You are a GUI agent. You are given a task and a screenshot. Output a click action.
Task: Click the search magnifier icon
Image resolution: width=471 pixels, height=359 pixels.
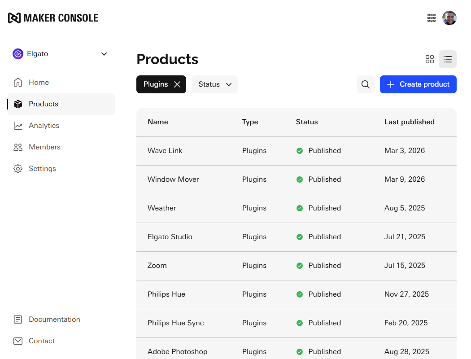(x=366, y=84)
